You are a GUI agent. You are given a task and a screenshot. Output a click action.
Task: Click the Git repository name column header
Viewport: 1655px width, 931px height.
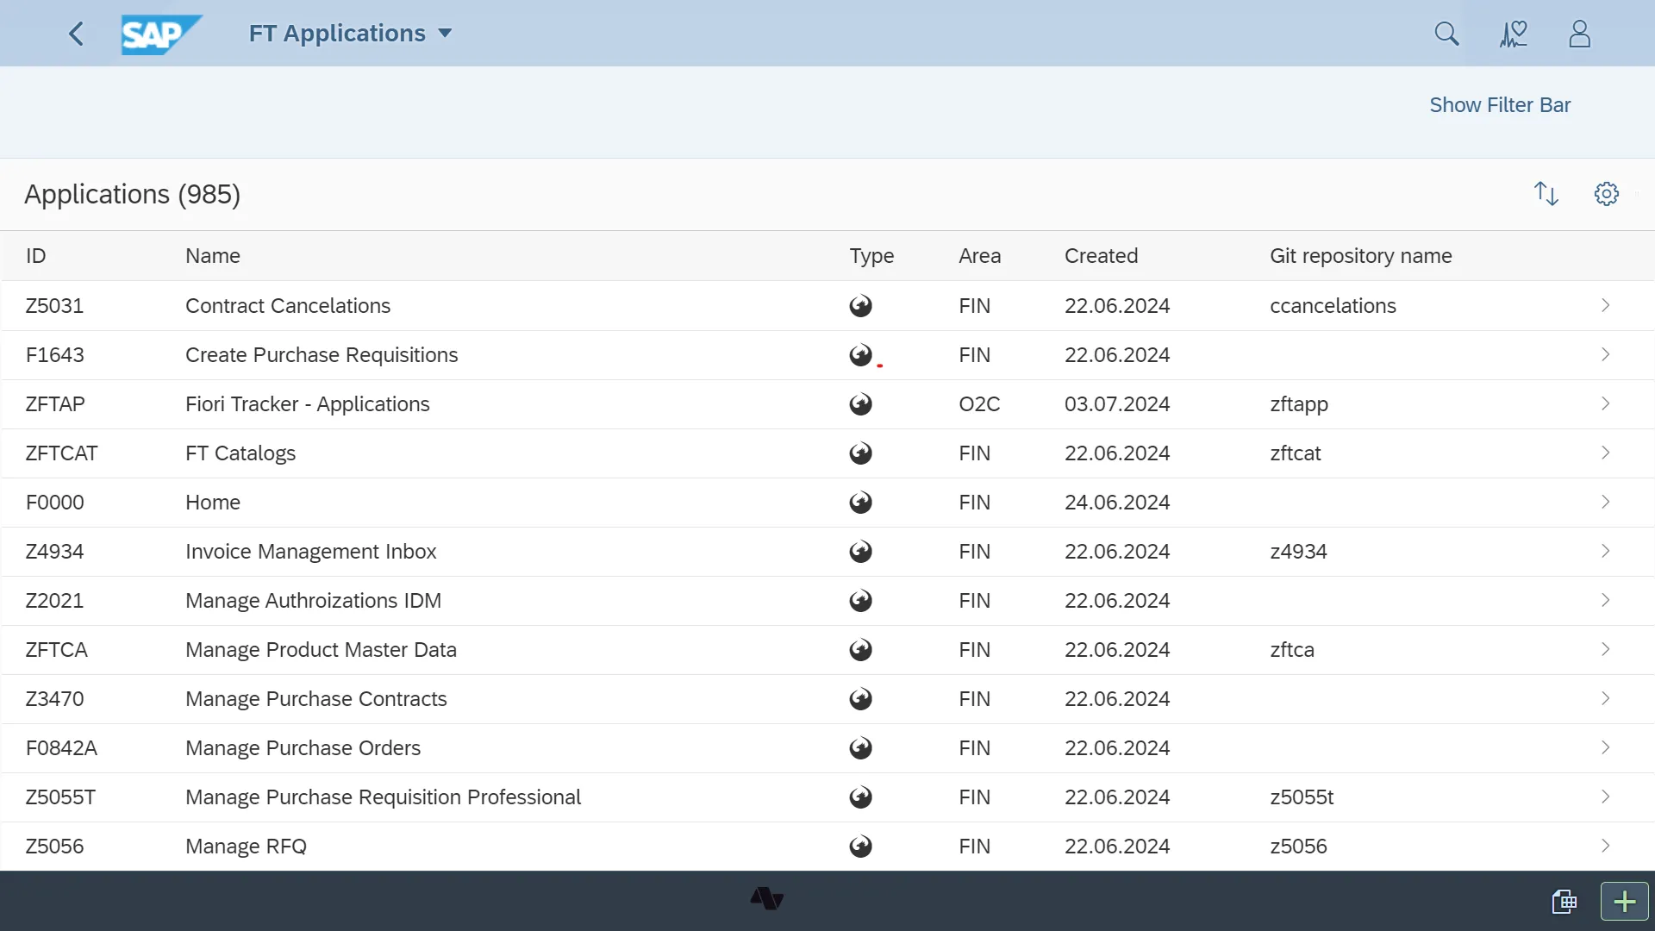1360,256
